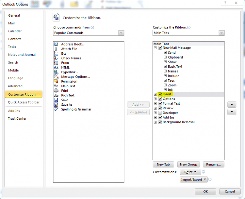Open Notes and Journal options
The image size is (245, 199).
(22, 55)
